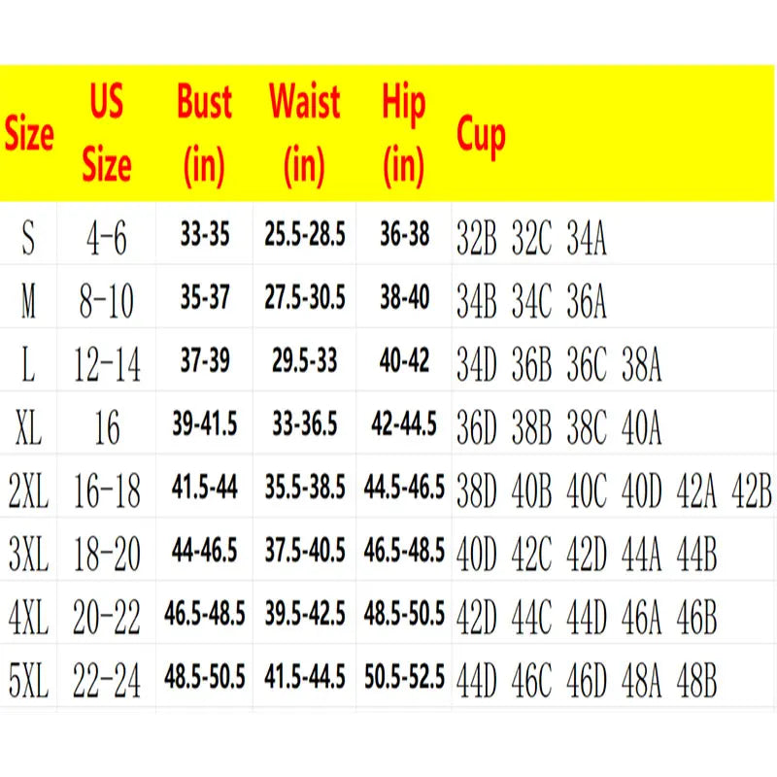Click hip value '50.5-52.5'
The image size is (777, 777).
pyautogui.click(x=404, y=677)
